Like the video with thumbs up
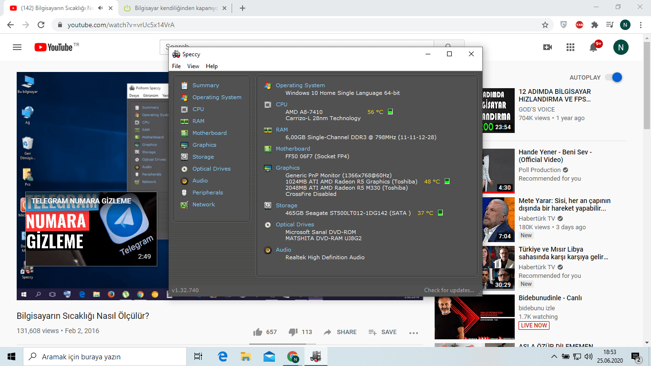Viewport: 651px width, 366px height. tap(258, 332)
